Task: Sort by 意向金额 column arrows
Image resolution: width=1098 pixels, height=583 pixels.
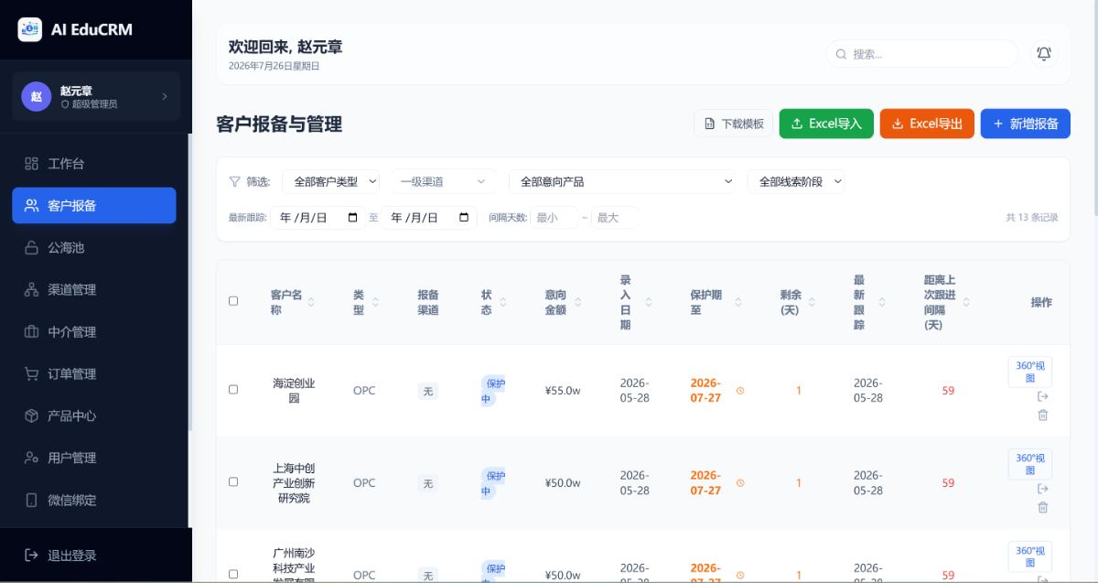Action: (x=577, y=302)
